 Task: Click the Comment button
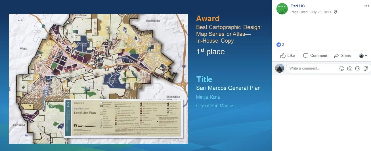click(x=315, y=56)
